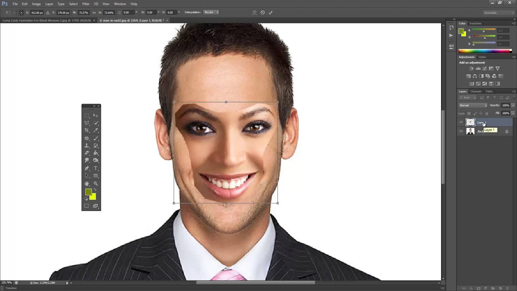
Task: Switch to the Styles tab
Action: 482,57
